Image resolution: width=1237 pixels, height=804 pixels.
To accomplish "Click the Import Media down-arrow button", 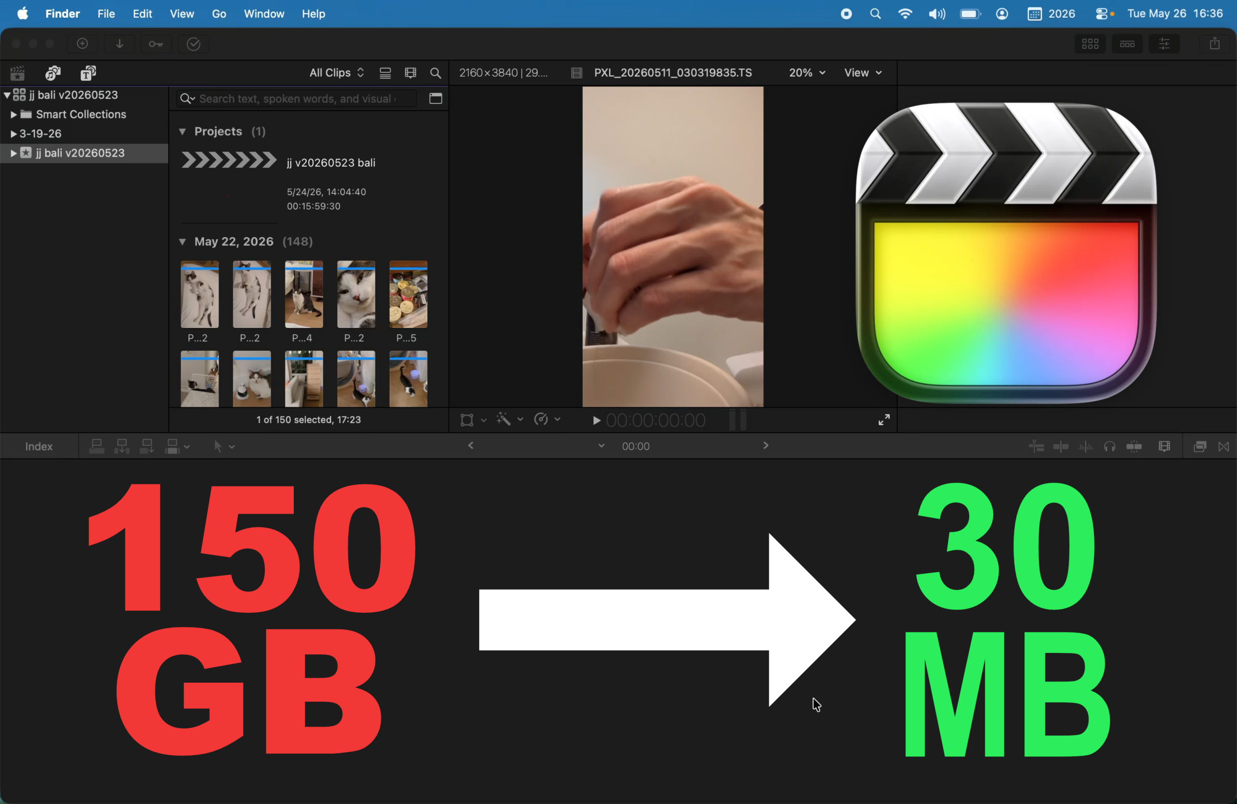I will tap(119, 43).
